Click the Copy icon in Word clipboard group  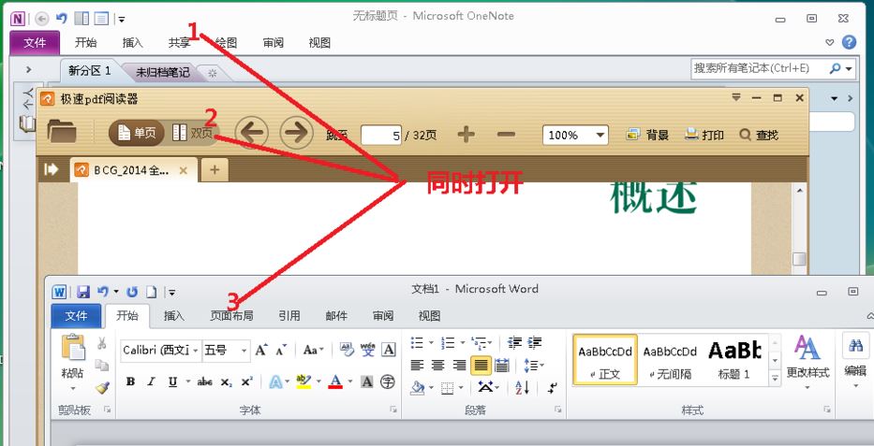(x=101, y=366)
